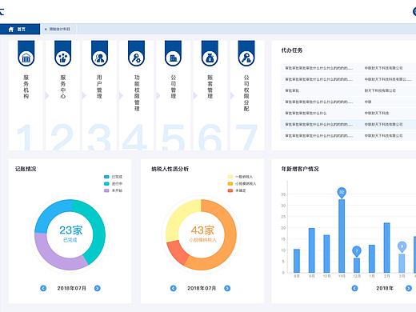Toggle the 未开始 legend item
The image size is (416, 312).
[x=113, y=190]
